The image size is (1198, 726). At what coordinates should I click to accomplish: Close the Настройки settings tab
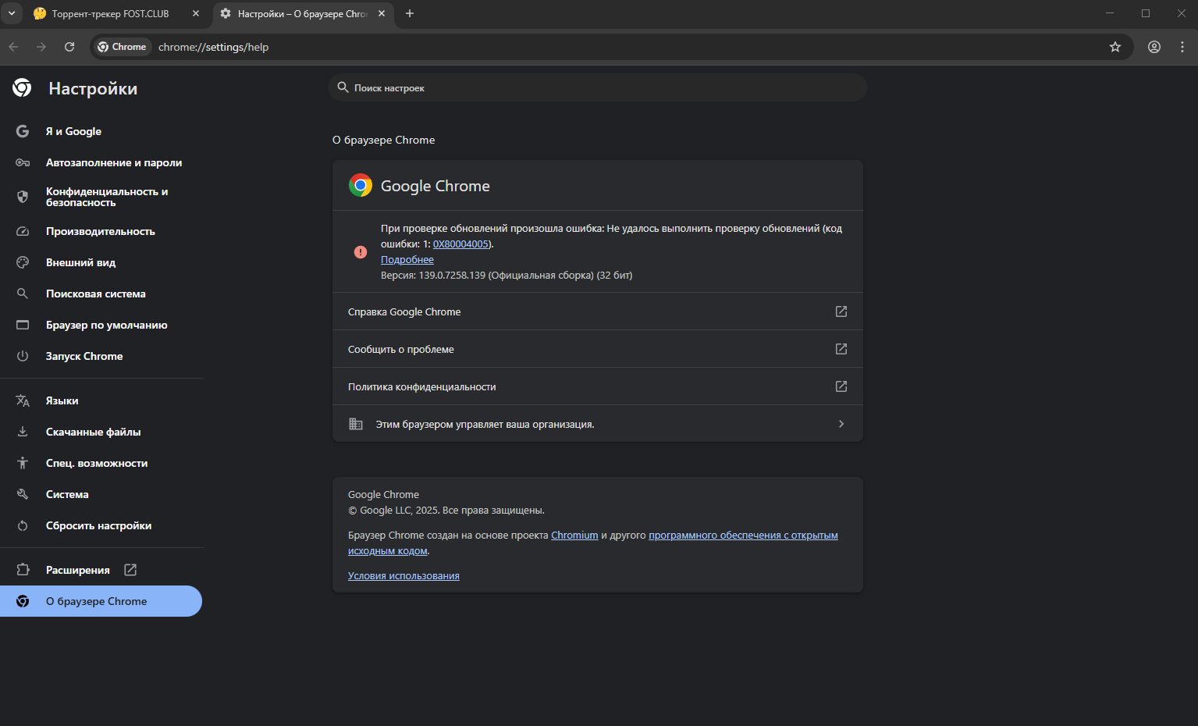(x=382, y=13)
